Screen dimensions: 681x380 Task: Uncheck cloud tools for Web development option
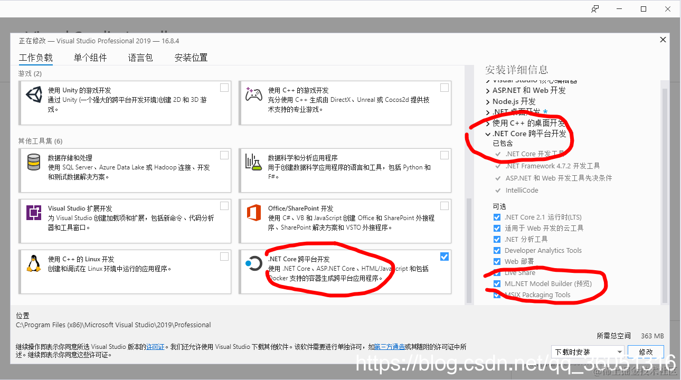click(x=497, y=229)
